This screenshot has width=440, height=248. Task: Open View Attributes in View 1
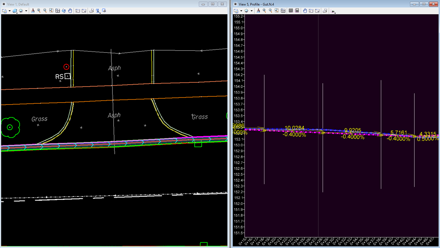(x=4, y=11)
